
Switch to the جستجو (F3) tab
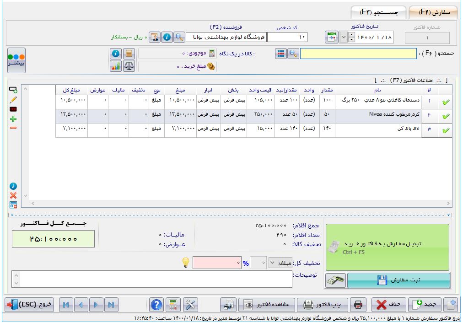pyautogui.click(x=378, y=11)
